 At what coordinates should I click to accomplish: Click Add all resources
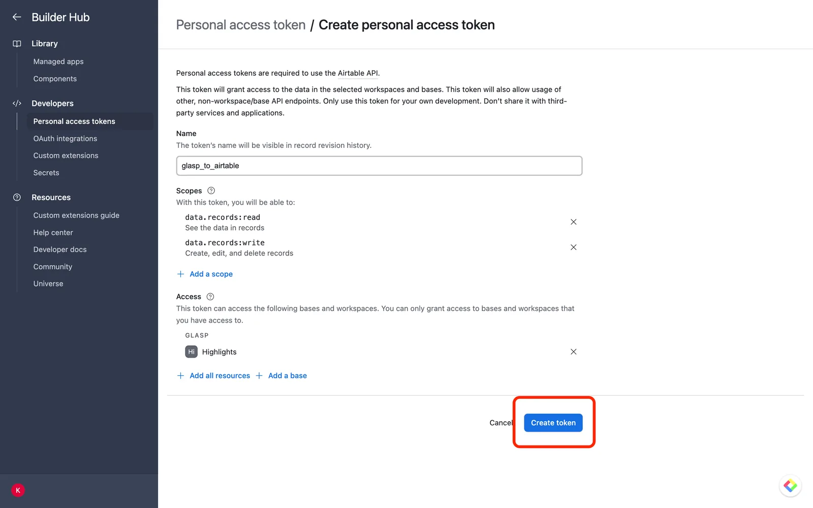tap(213, 375)
